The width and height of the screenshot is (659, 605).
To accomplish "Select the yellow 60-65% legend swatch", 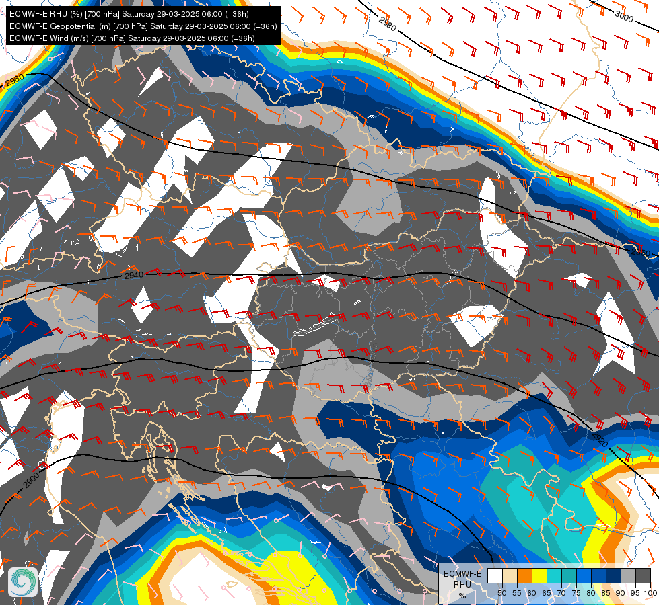I will pyautogui.click(x=539, y=575).
